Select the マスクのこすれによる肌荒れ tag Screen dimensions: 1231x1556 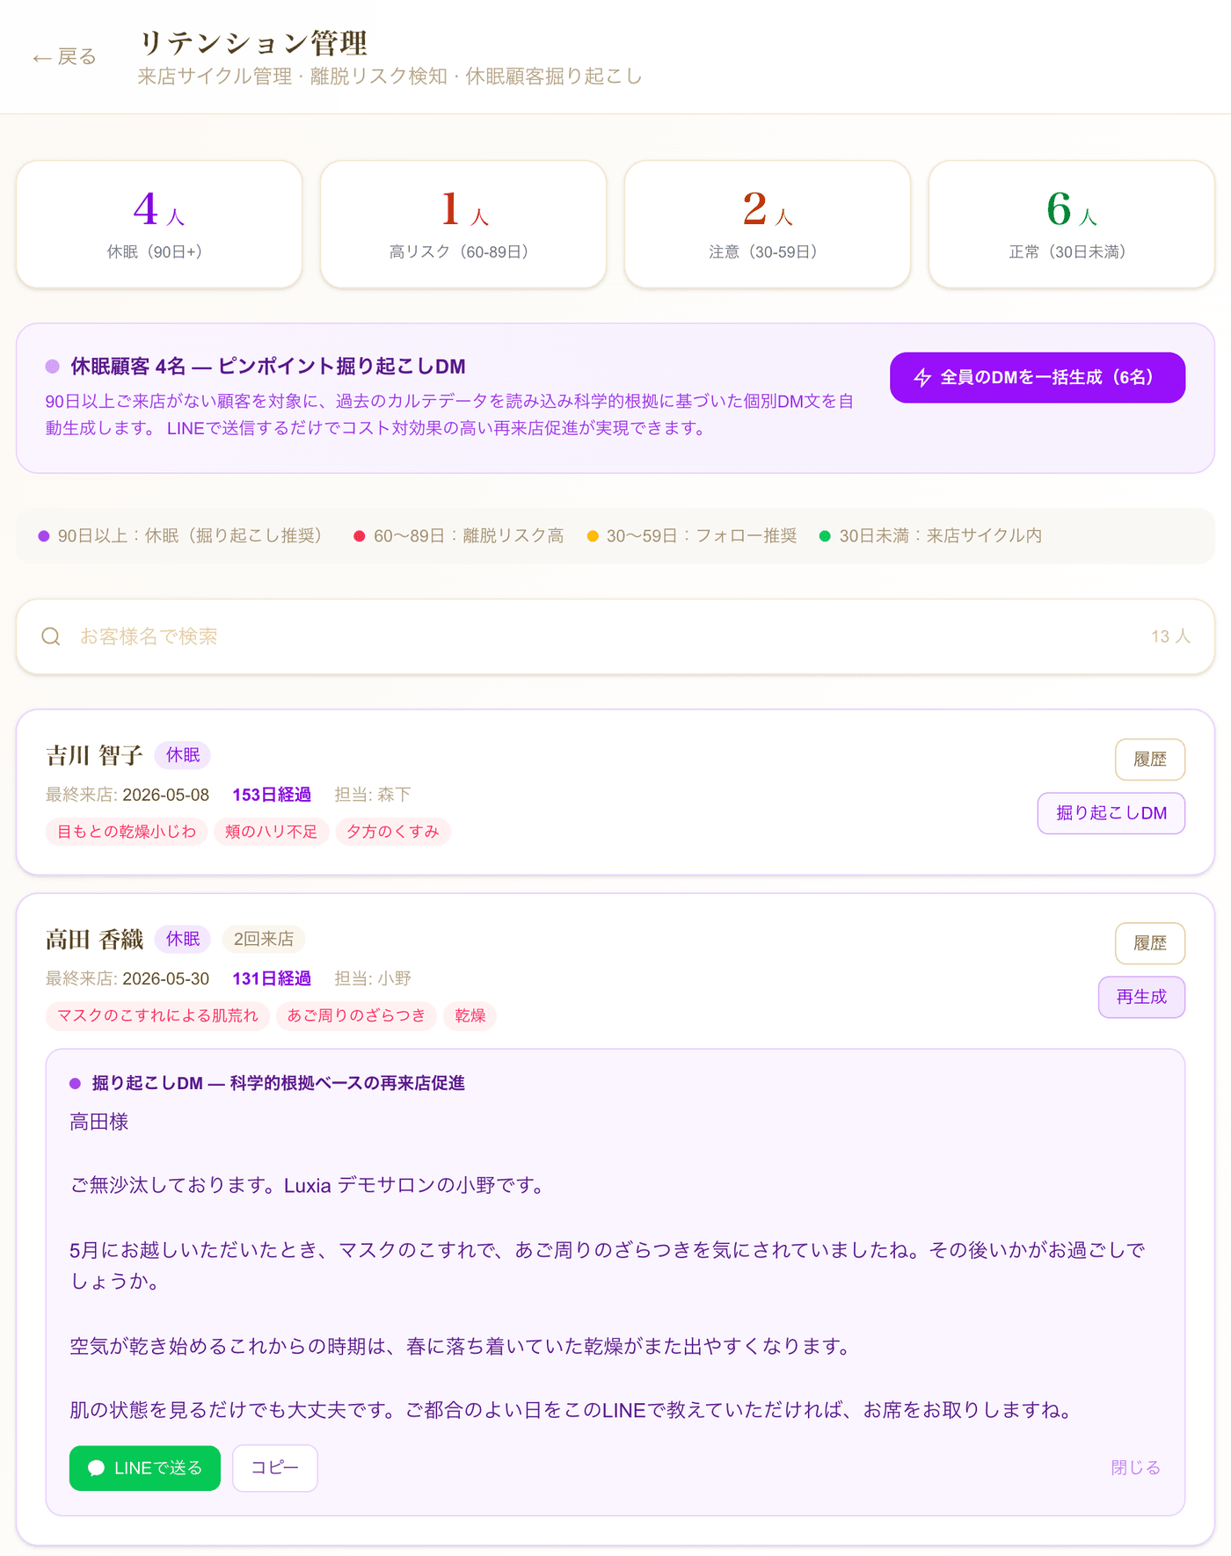[x=157, y=1015]
